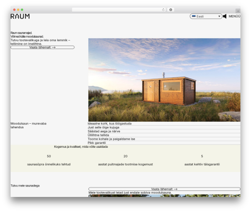The height and width of the screenshot is (212, 251).
Task: Click the number 50 statistic
Action: click(49, 156)
